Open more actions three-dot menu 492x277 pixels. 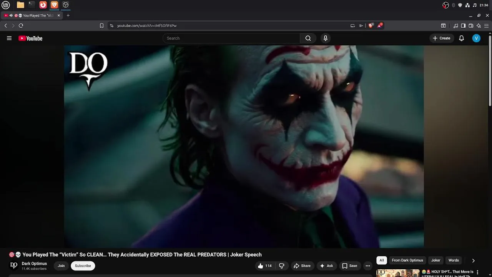368,266
